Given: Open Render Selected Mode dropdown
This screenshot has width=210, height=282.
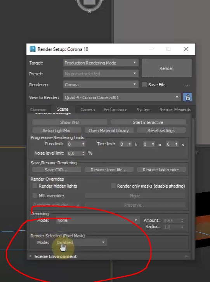Looking at the screenshot, I should click(81, 242).
